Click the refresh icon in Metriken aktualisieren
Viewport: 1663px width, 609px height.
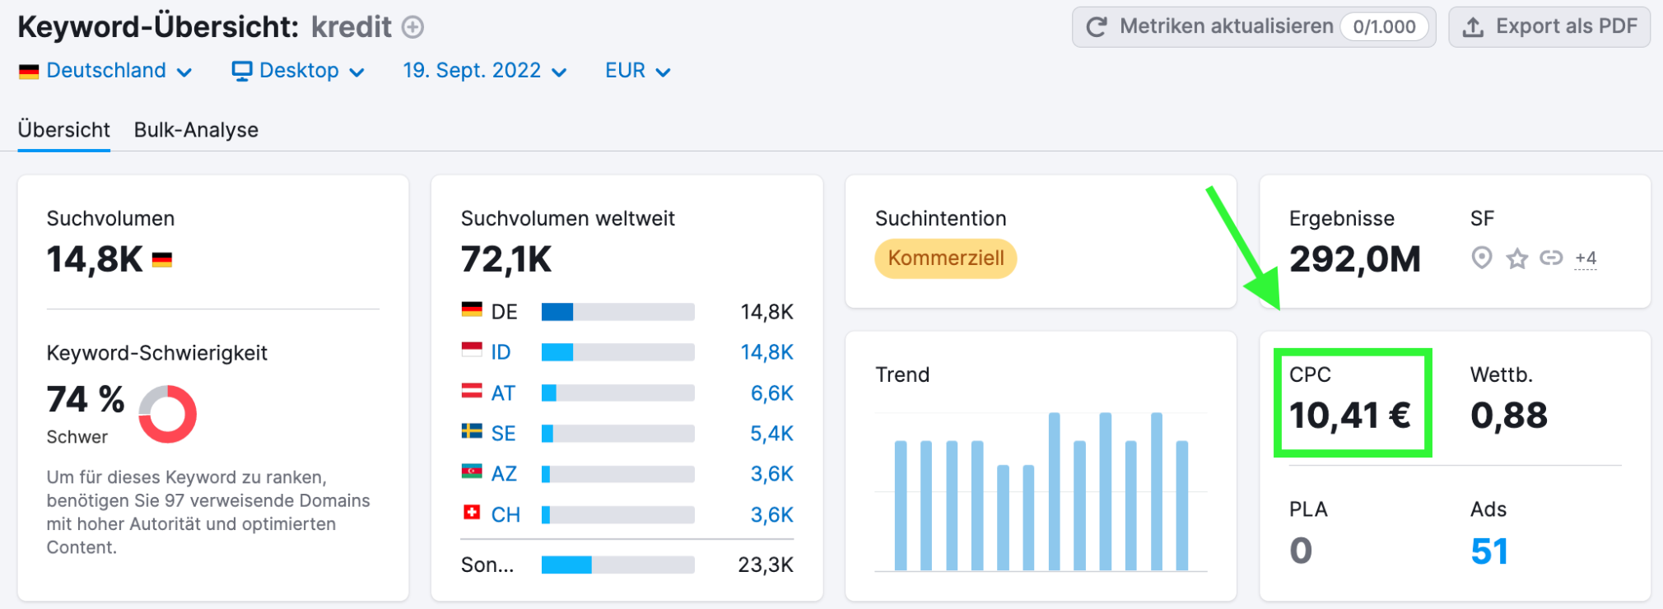(x=1097, y=27)
